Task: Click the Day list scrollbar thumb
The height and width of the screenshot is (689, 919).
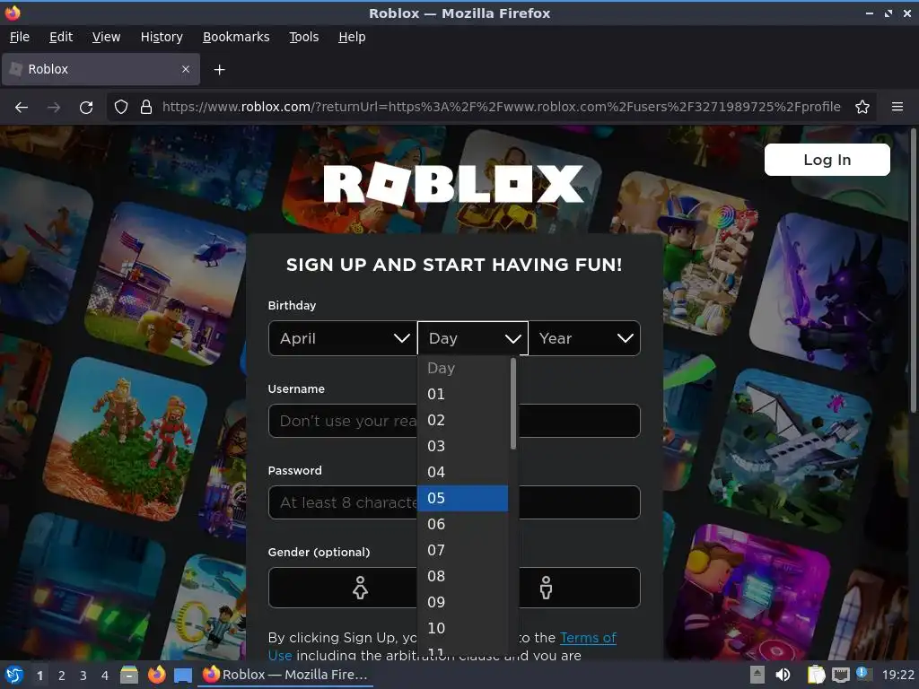Action: coord(513,404)
